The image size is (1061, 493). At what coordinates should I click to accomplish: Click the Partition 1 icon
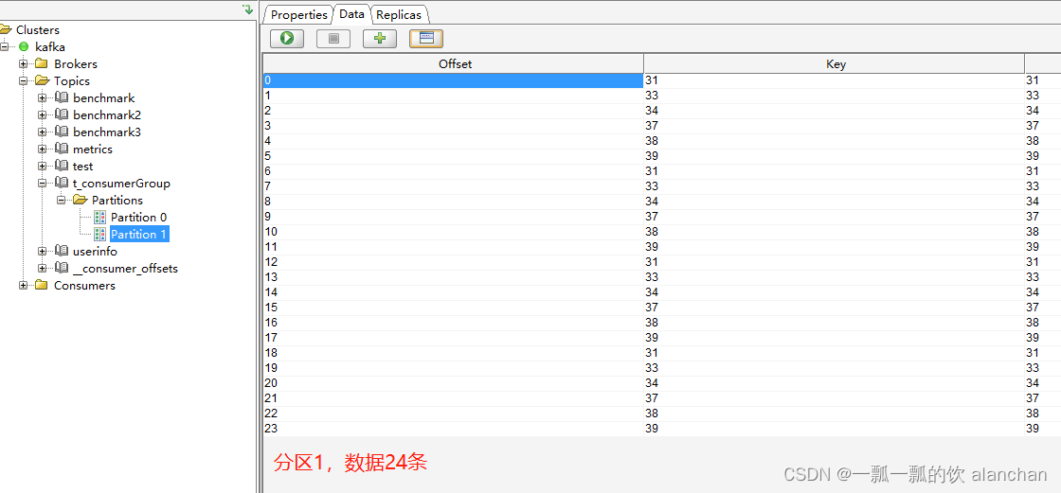(100, 234)
